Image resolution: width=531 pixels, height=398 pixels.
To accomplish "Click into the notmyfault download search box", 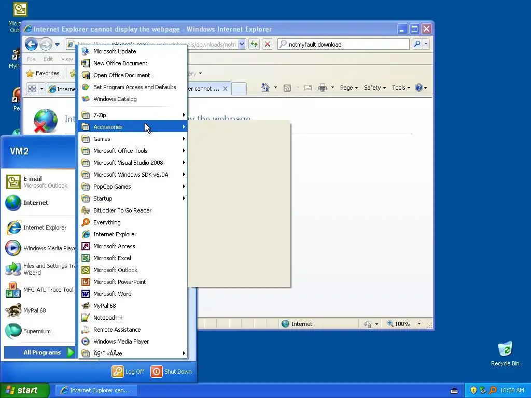I will coord(348,45).
